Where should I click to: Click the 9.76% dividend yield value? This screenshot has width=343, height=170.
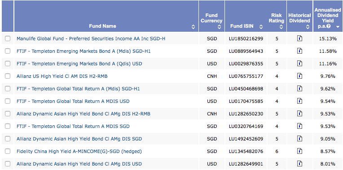pyautogui.click(x=327, y=76)
